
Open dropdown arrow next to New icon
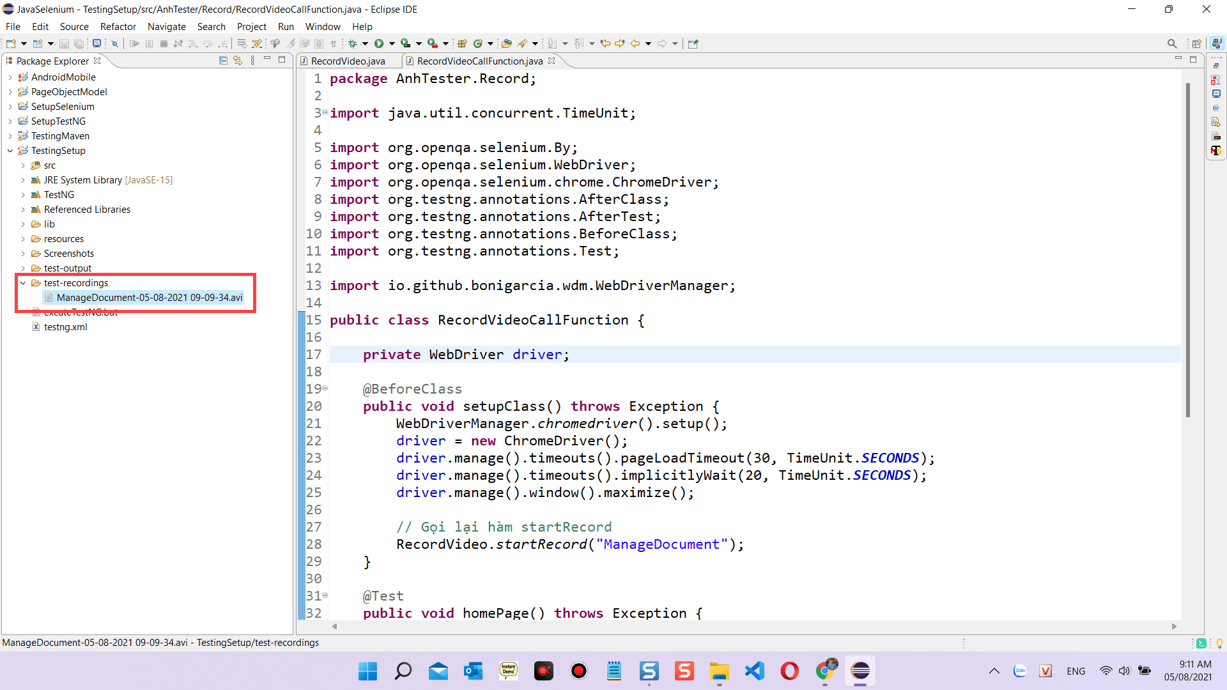click(x=24, y=43)
